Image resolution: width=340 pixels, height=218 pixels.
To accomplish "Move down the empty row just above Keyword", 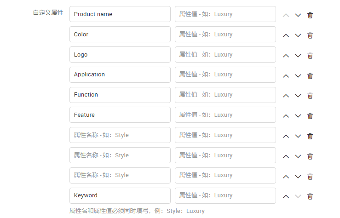I will (x=298, y=177).
